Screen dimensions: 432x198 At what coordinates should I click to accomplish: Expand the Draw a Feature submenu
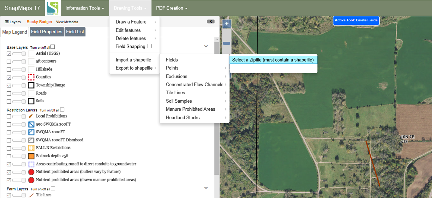(x=134, y=22)
